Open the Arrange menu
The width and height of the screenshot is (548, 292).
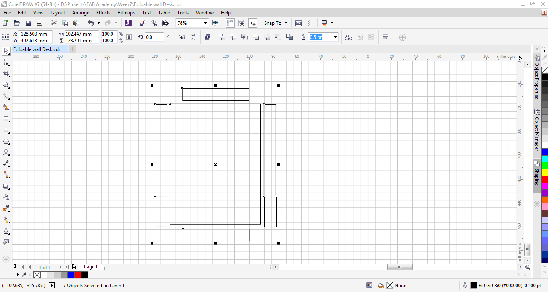81,13
